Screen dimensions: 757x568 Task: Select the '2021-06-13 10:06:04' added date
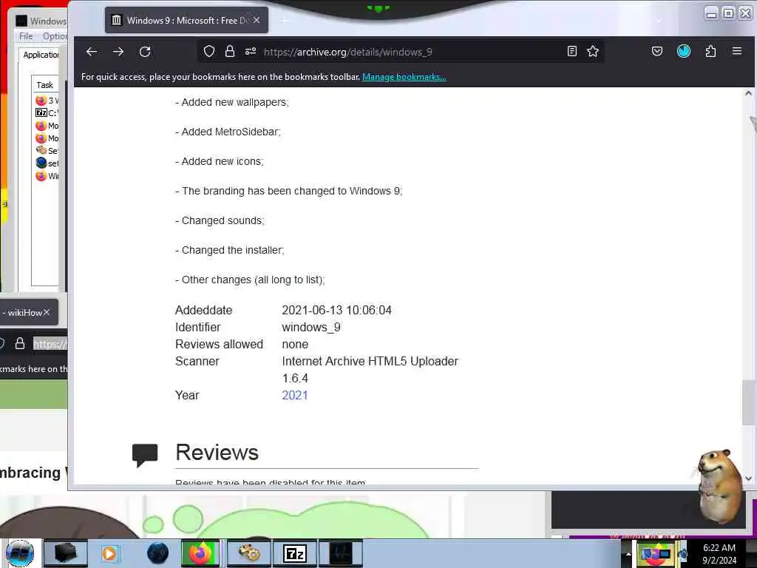(336, 310)
